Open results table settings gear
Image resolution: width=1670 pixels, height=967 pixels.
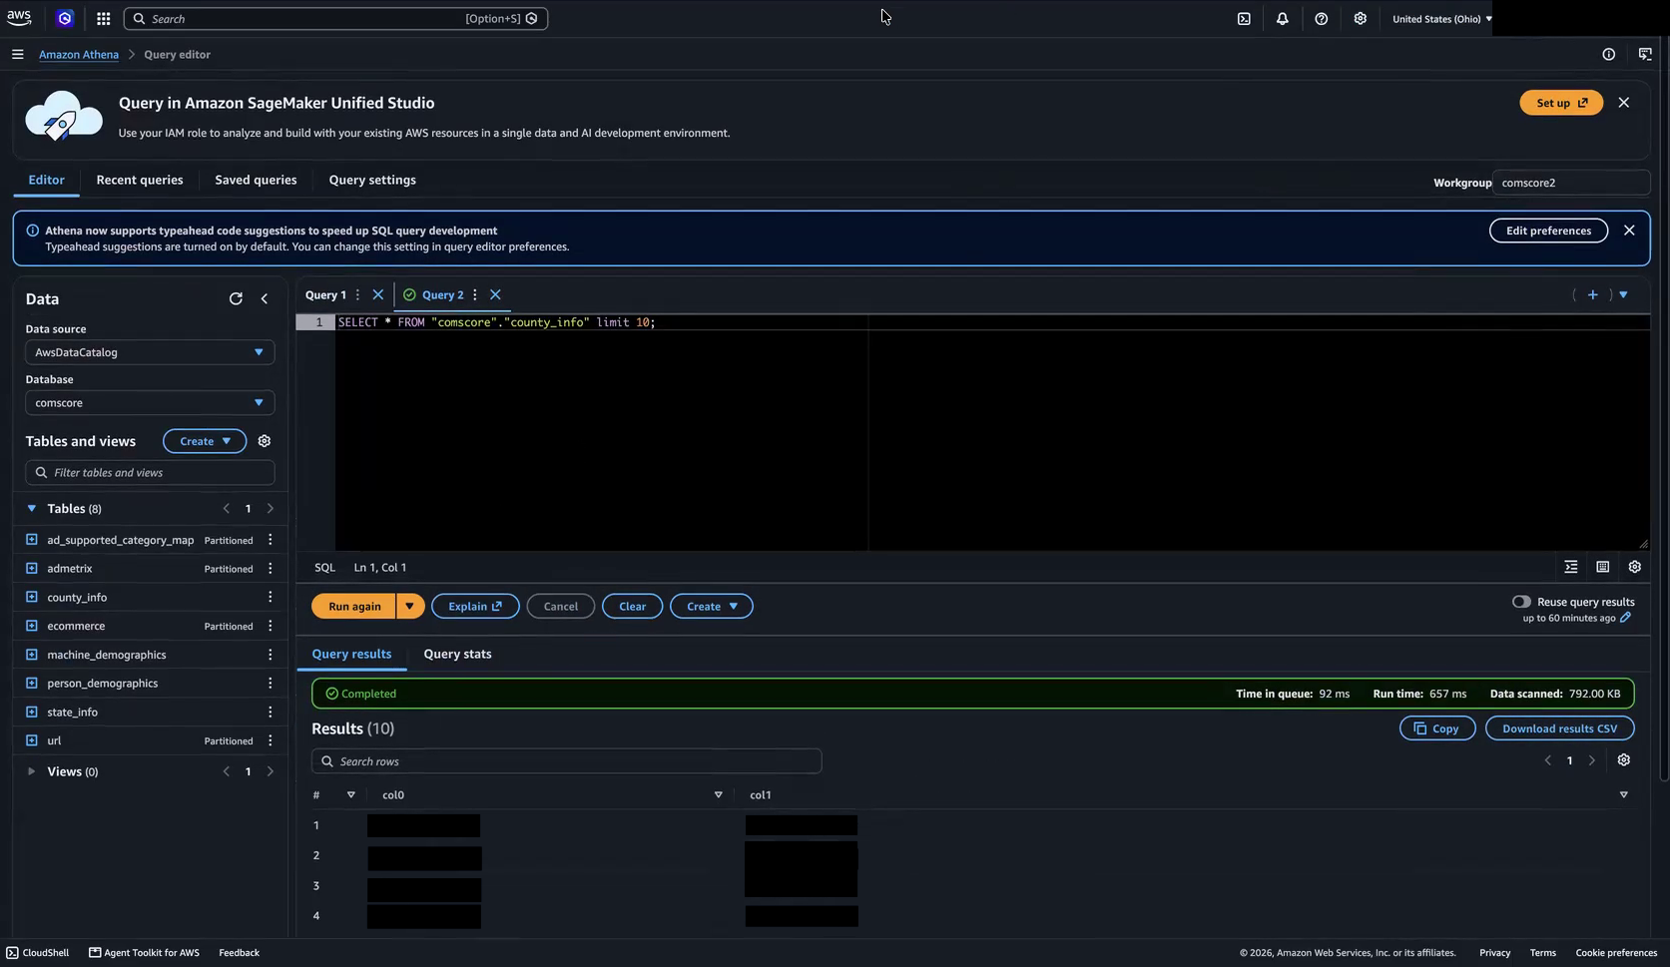click(1624, 760)
